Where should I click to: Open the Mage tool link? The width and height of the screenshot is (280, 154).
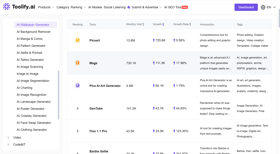pos(93,63)
